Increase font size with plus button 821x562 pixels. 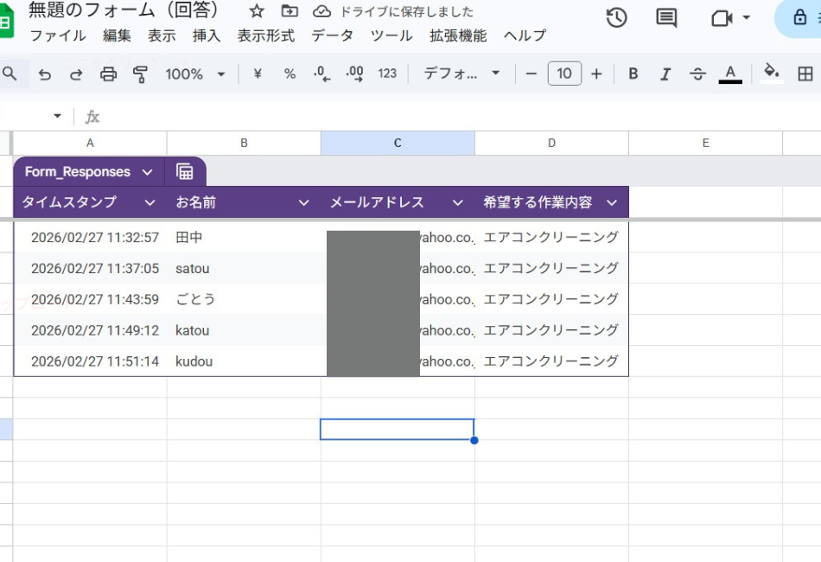coord(596,74)
